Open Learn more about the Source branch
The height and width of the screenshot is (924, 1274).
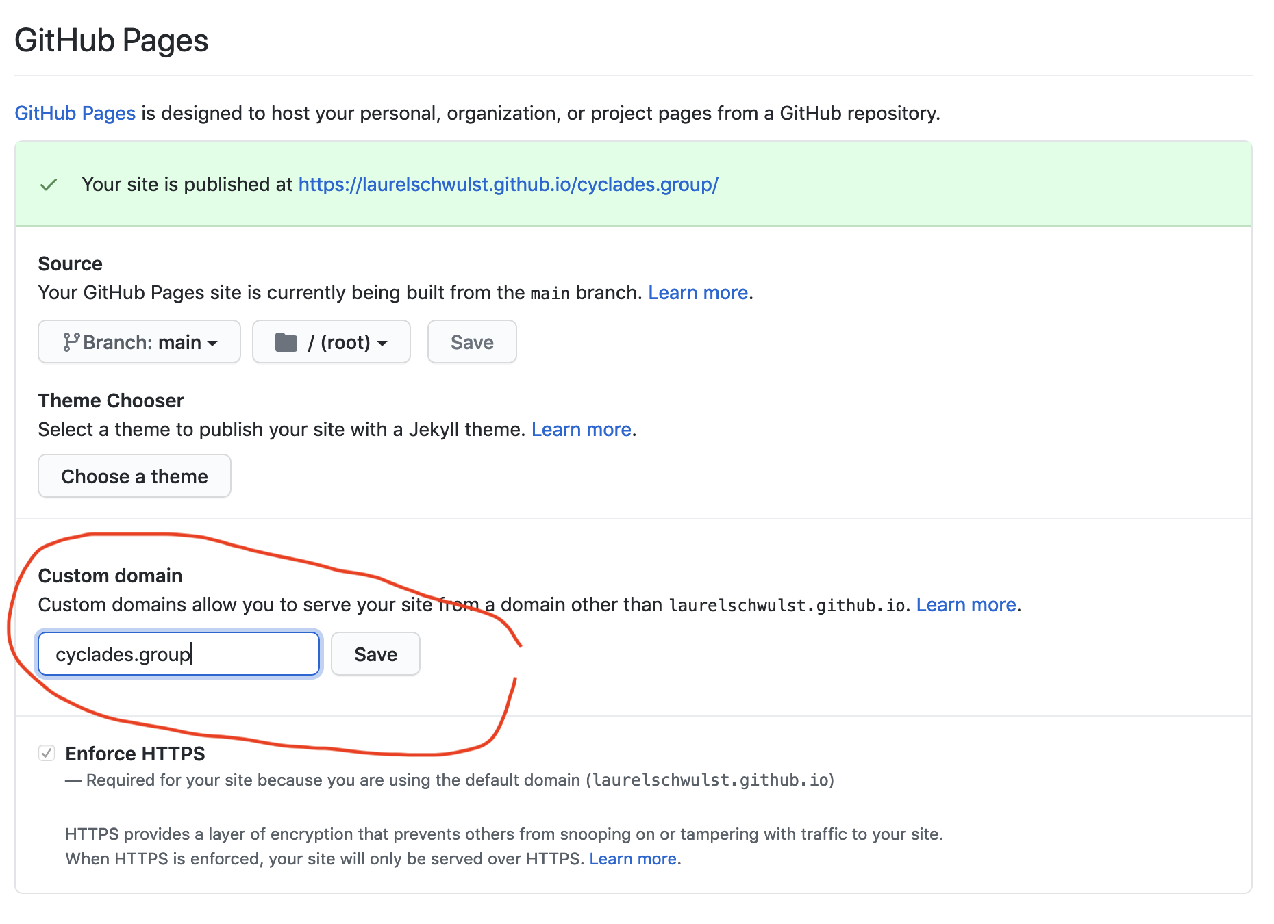[x=698, y=293]
